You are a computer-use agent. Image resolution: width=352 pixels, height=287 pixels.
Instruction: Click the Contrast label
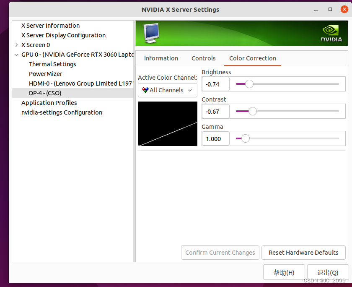(x=214, y=99)
